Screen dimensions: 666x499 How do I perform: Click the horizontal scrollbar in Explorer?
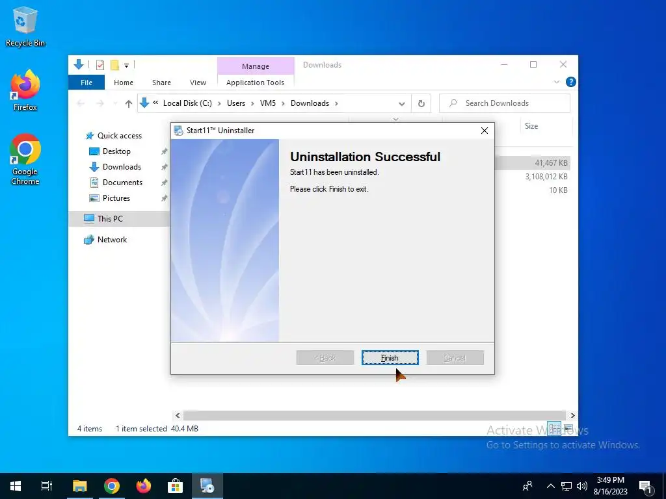pyautogui.click(x=374, y=415)
